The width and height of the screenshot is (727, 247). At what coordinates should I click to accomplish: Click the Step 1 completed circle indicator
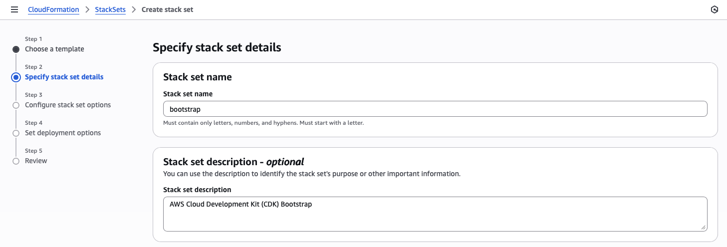click(16, 49)
